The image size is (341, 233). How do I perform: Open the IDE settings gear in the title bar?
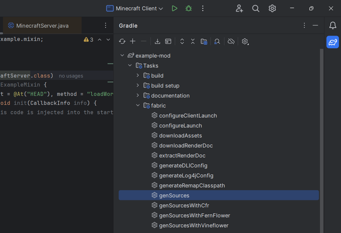(x=272, y=8)
